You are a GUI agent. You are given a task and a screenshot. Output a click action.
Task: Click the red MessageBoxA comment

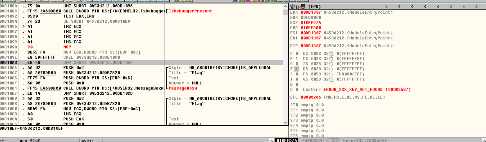click(x=183, y=88)
